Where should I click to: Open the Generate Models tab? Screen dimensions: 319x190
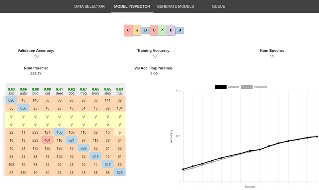click(x=175, y=6)
